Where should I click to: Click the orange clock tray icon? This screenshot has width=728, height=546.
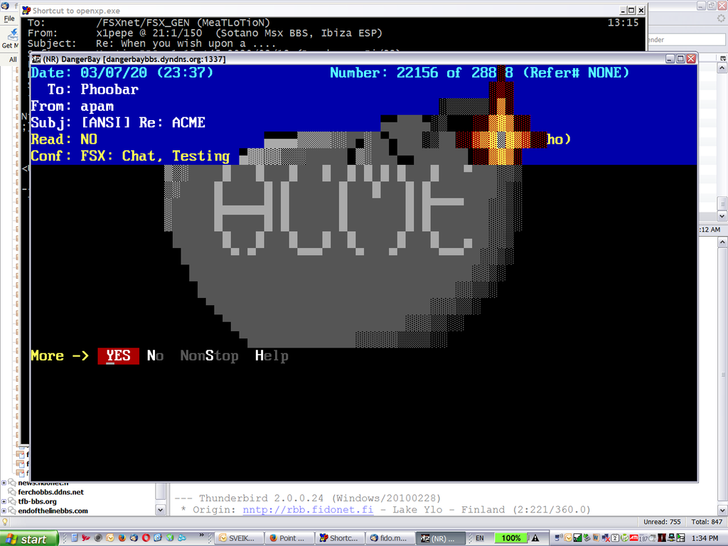coord(568,537)
